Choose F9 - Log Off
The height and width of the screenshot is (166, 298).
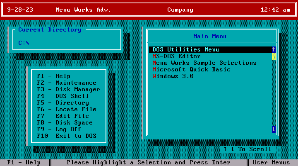(x=59, y=129)
